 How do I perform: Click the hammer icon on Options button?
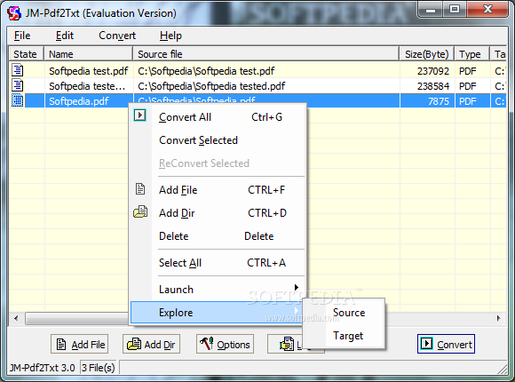click(206, 344)
